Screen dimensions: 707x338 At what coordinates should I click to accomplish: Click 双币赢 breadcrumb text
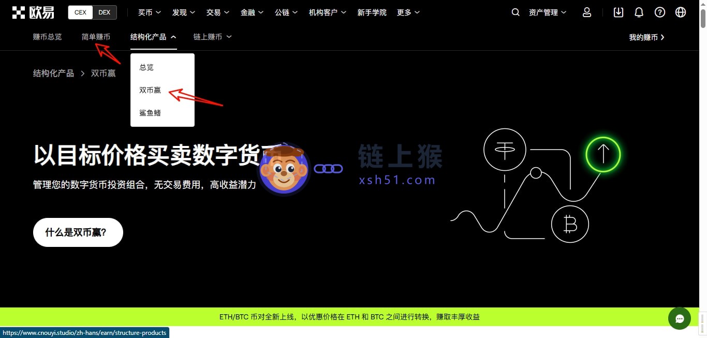(x=103, y=74)
